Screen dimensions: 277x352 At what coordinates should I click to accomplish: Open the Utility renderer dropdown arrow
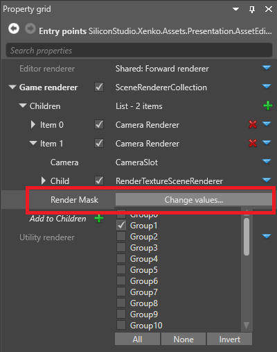pyautogui.click(x=267, y=236)
